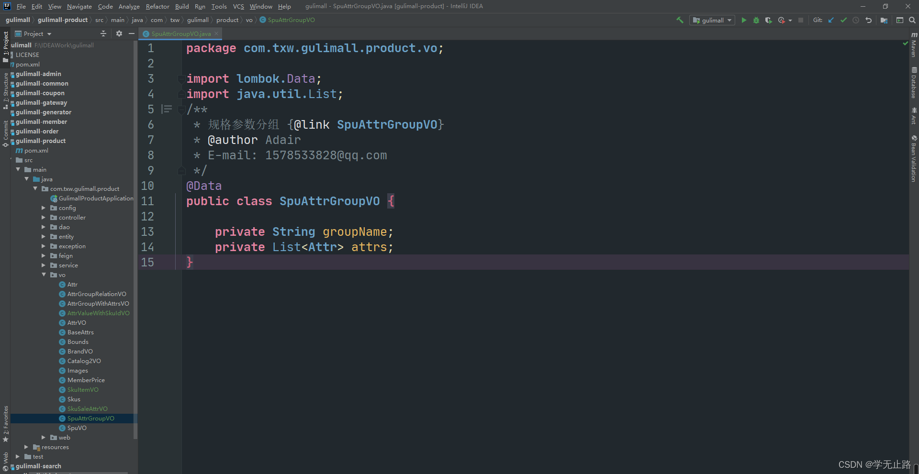Select the Catalog2VO class

[84, 361]
